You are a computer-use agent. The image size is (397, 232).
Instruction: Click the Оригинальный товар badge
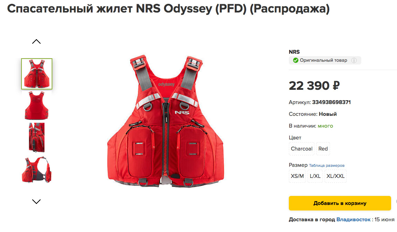point(325,60)
